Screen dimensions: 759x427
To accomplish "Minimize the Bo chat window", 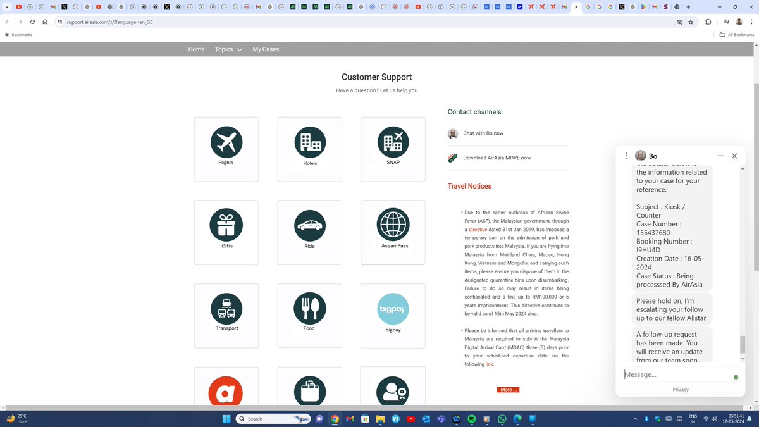I will click(720, 156).
